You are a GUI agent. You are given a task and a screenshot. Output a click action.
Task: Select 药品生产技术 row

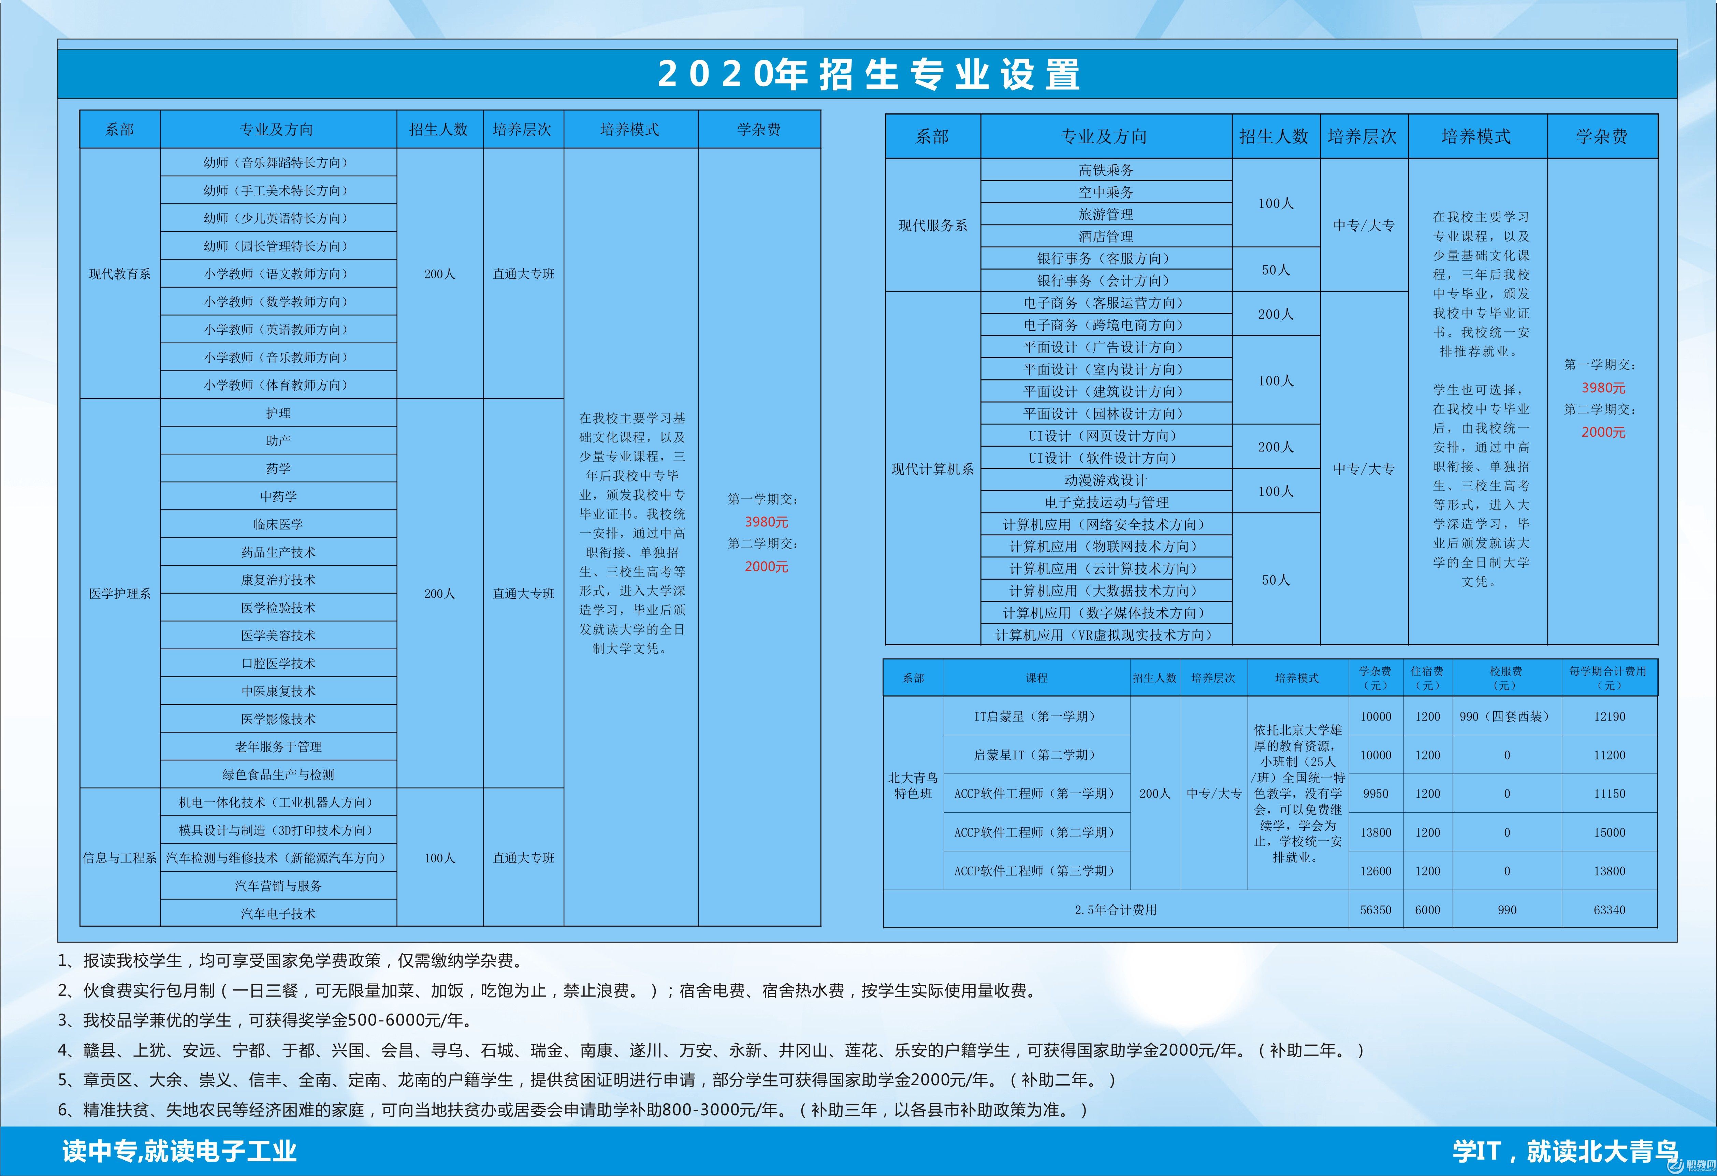(x=278, y=552)
